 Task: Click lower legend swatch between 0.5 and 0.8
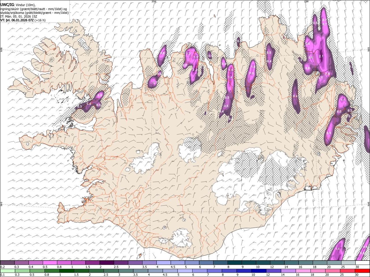[37, 271]
